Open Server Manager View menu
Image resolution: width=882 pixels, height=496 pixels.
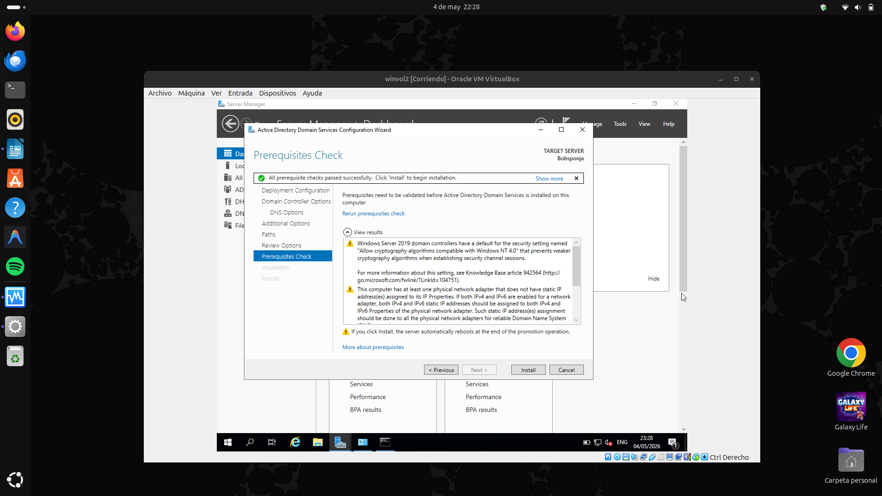point(644,124)
